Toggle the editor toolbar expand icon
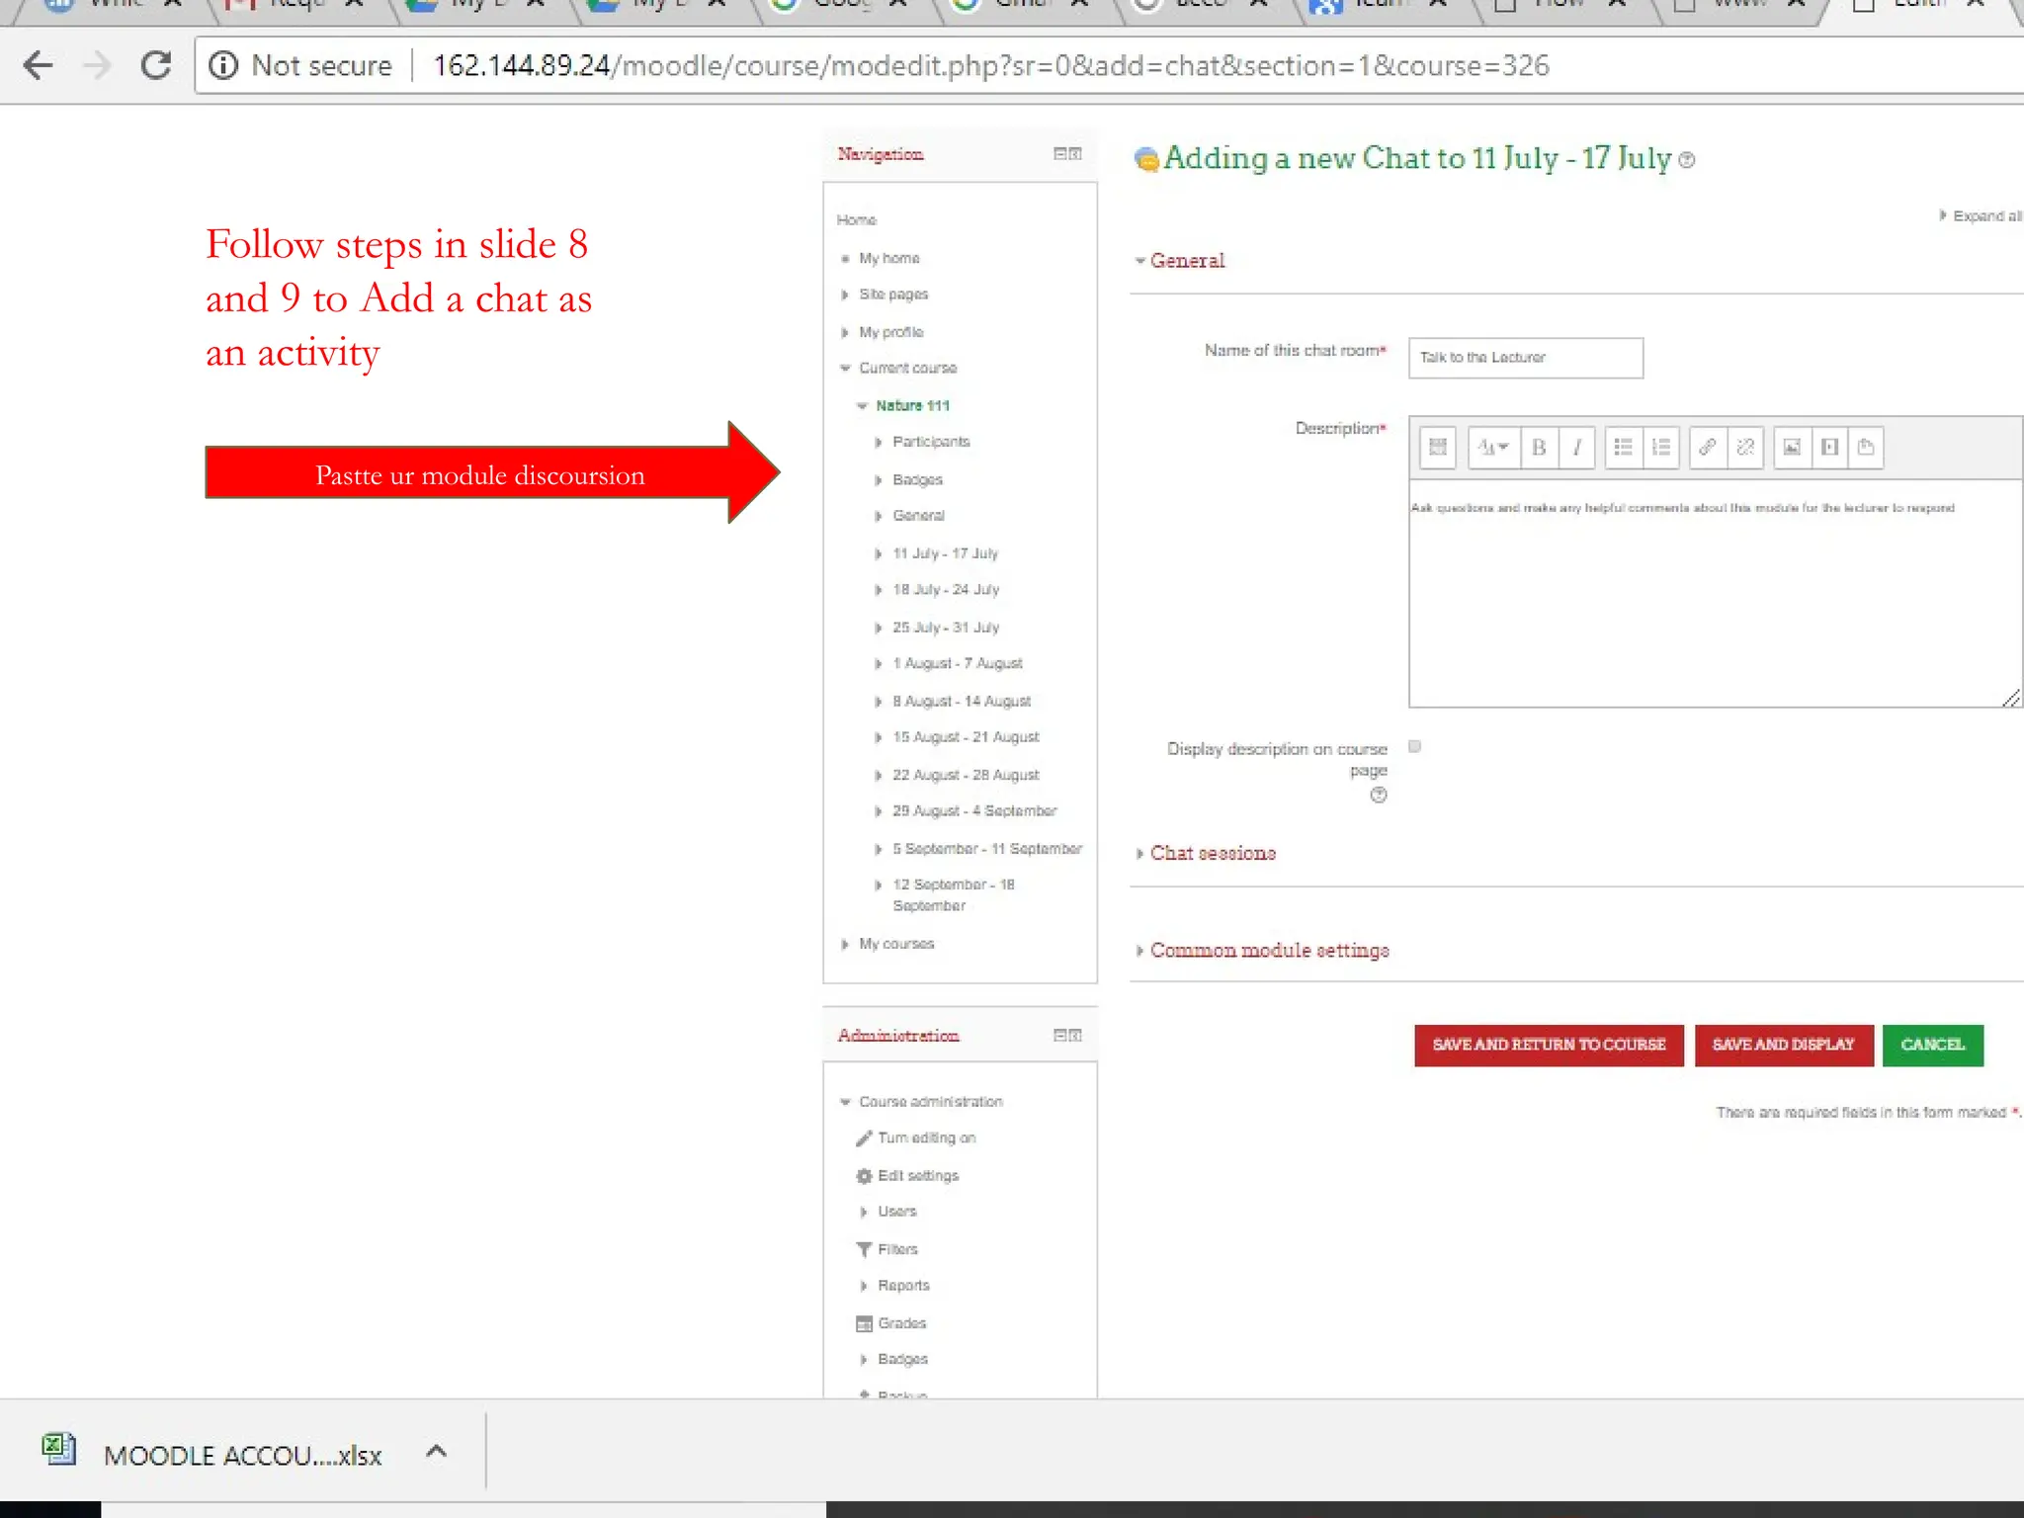The image size is (2024, 1518). click(1438, 448)
